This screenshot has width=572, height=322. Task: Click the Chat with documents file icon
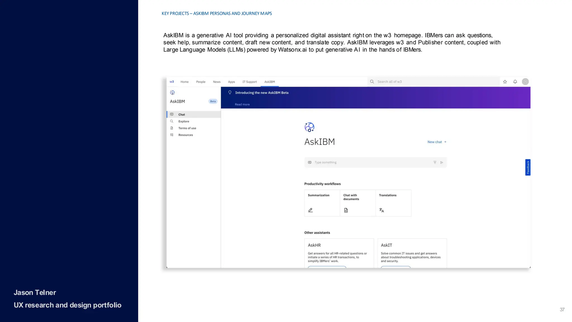pos(346,210)
